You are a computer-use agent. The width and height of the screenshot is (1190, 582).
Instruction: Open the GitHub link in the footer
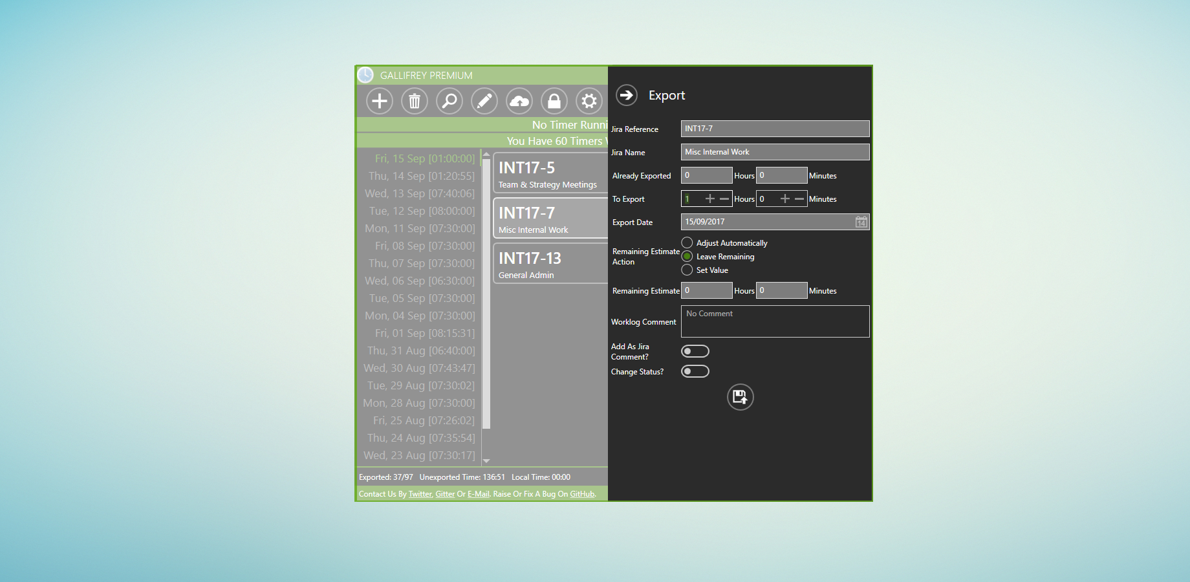[x=582, y=494]
